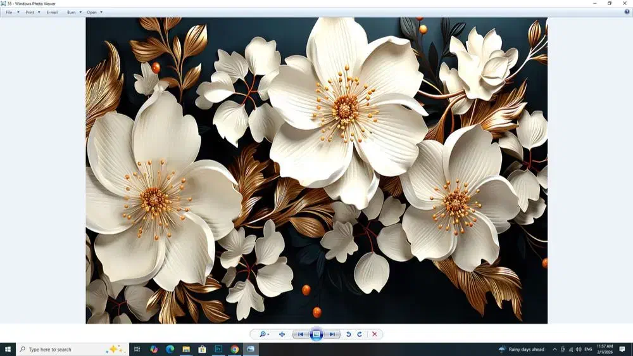Go to the previous photo

[301, 334]
